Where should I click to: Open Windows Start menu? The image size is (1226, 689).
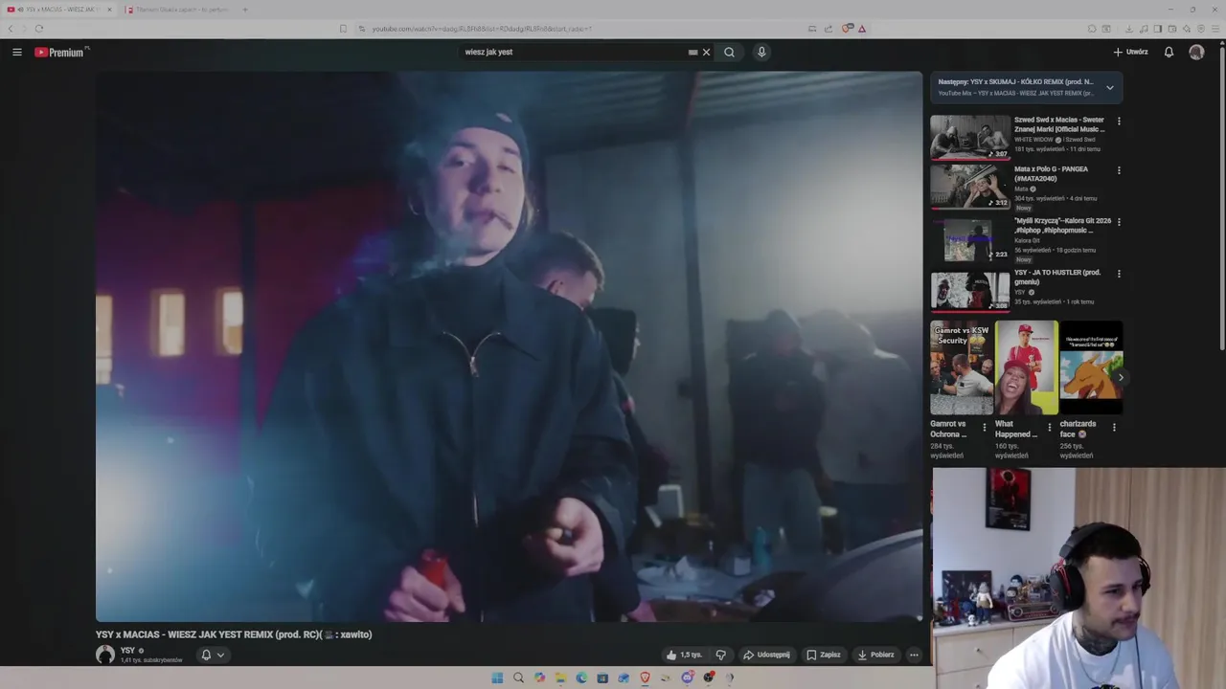tap(497, 678)
